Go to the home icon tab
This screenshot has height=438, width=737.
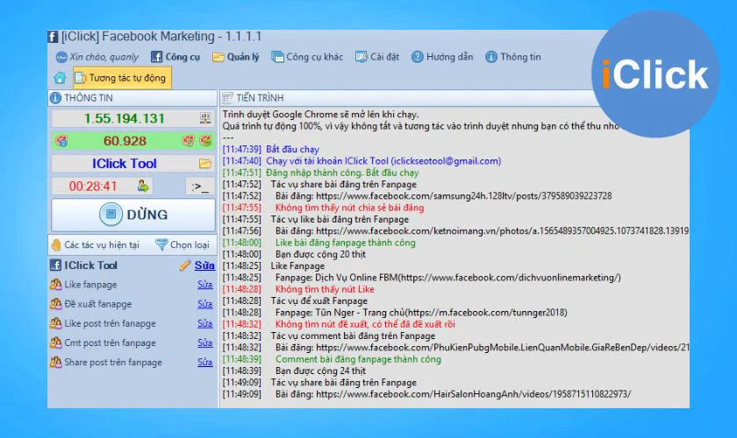click(x=60, y=77)
